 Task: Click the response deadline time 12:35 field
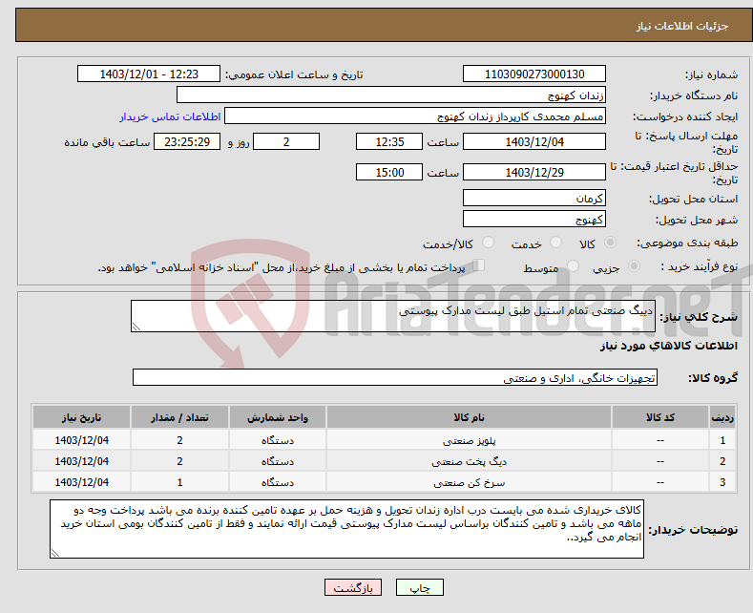tap(389, 141)
